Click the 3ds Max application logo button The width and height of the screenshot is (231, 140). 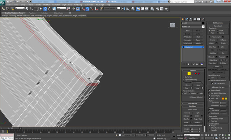[x=3, y=3]
